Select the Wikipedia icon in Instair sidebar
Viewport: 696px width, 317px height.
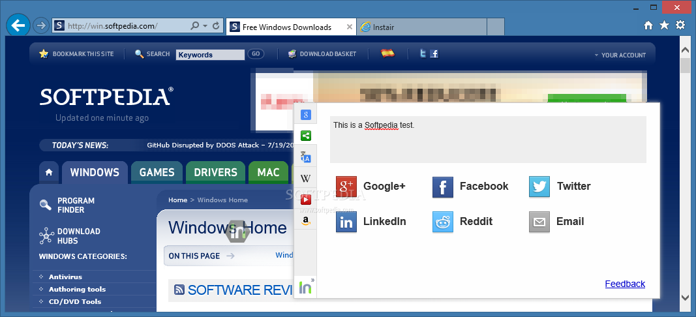(305, 178)
